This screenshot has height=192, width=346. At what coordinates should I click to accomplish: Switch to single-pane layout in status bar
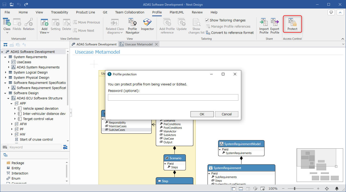tap(234, 189)
